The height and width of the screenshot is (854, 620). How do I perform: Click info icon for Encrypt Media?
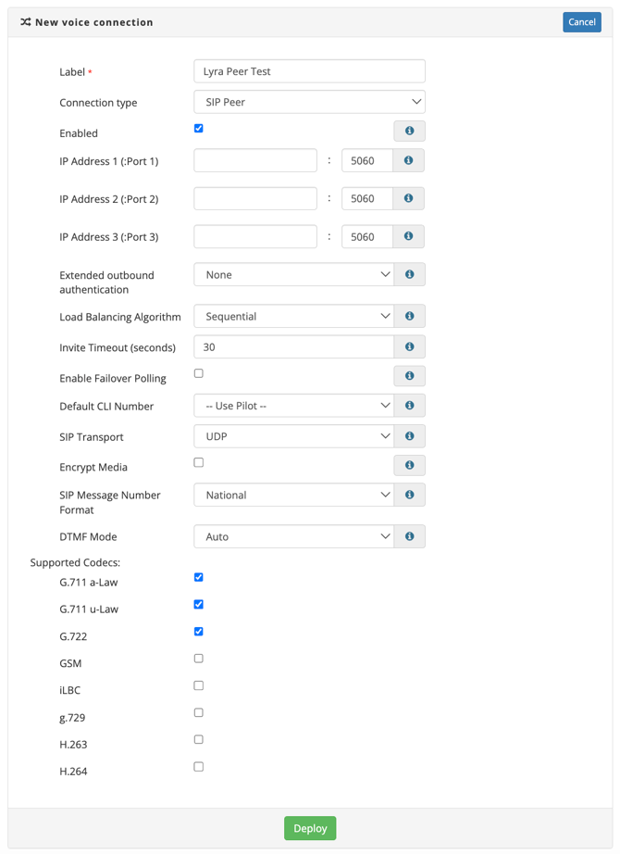(x=409, y=466)
